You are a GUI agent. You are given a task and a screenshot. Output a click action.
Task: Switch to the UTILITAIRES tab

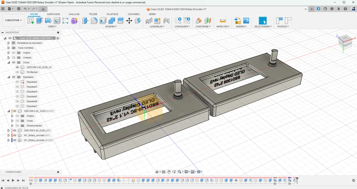(134, 14)
